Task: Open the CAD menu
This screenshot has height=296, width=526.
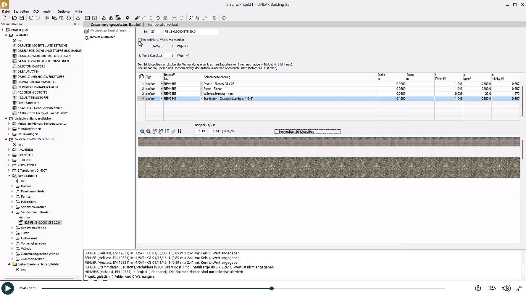Action: tap(36, 12)
